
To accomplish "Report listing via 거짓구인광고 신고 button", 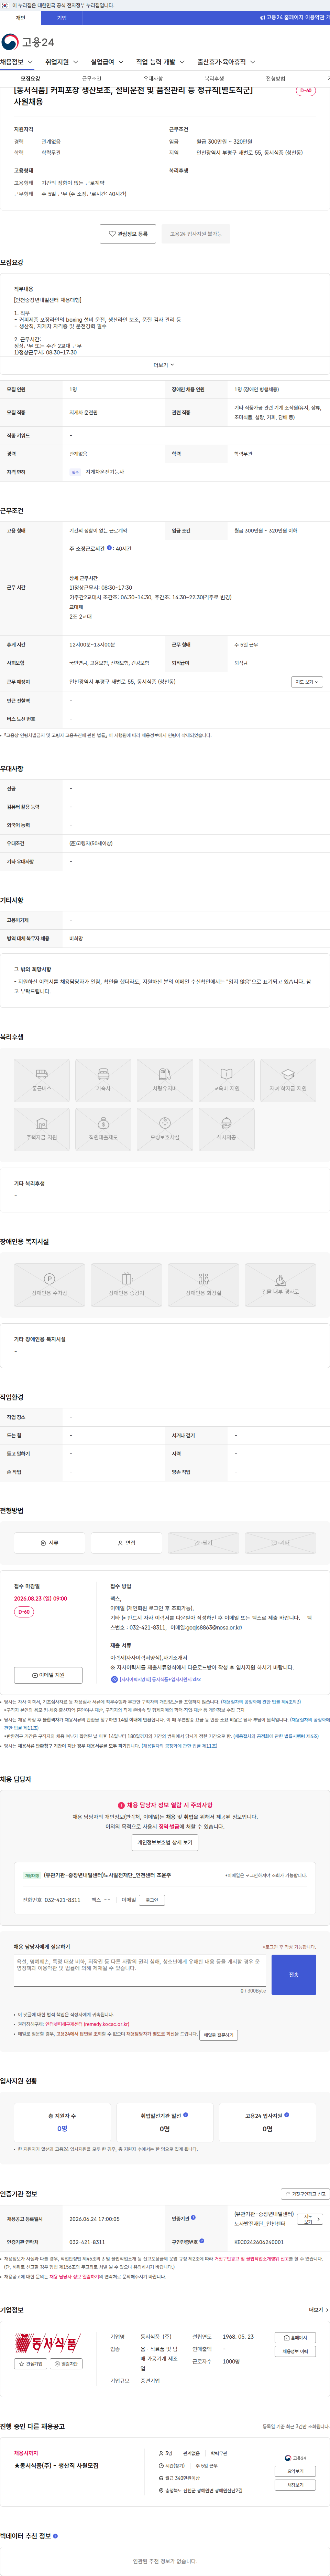I will [x=304, y=2194].
